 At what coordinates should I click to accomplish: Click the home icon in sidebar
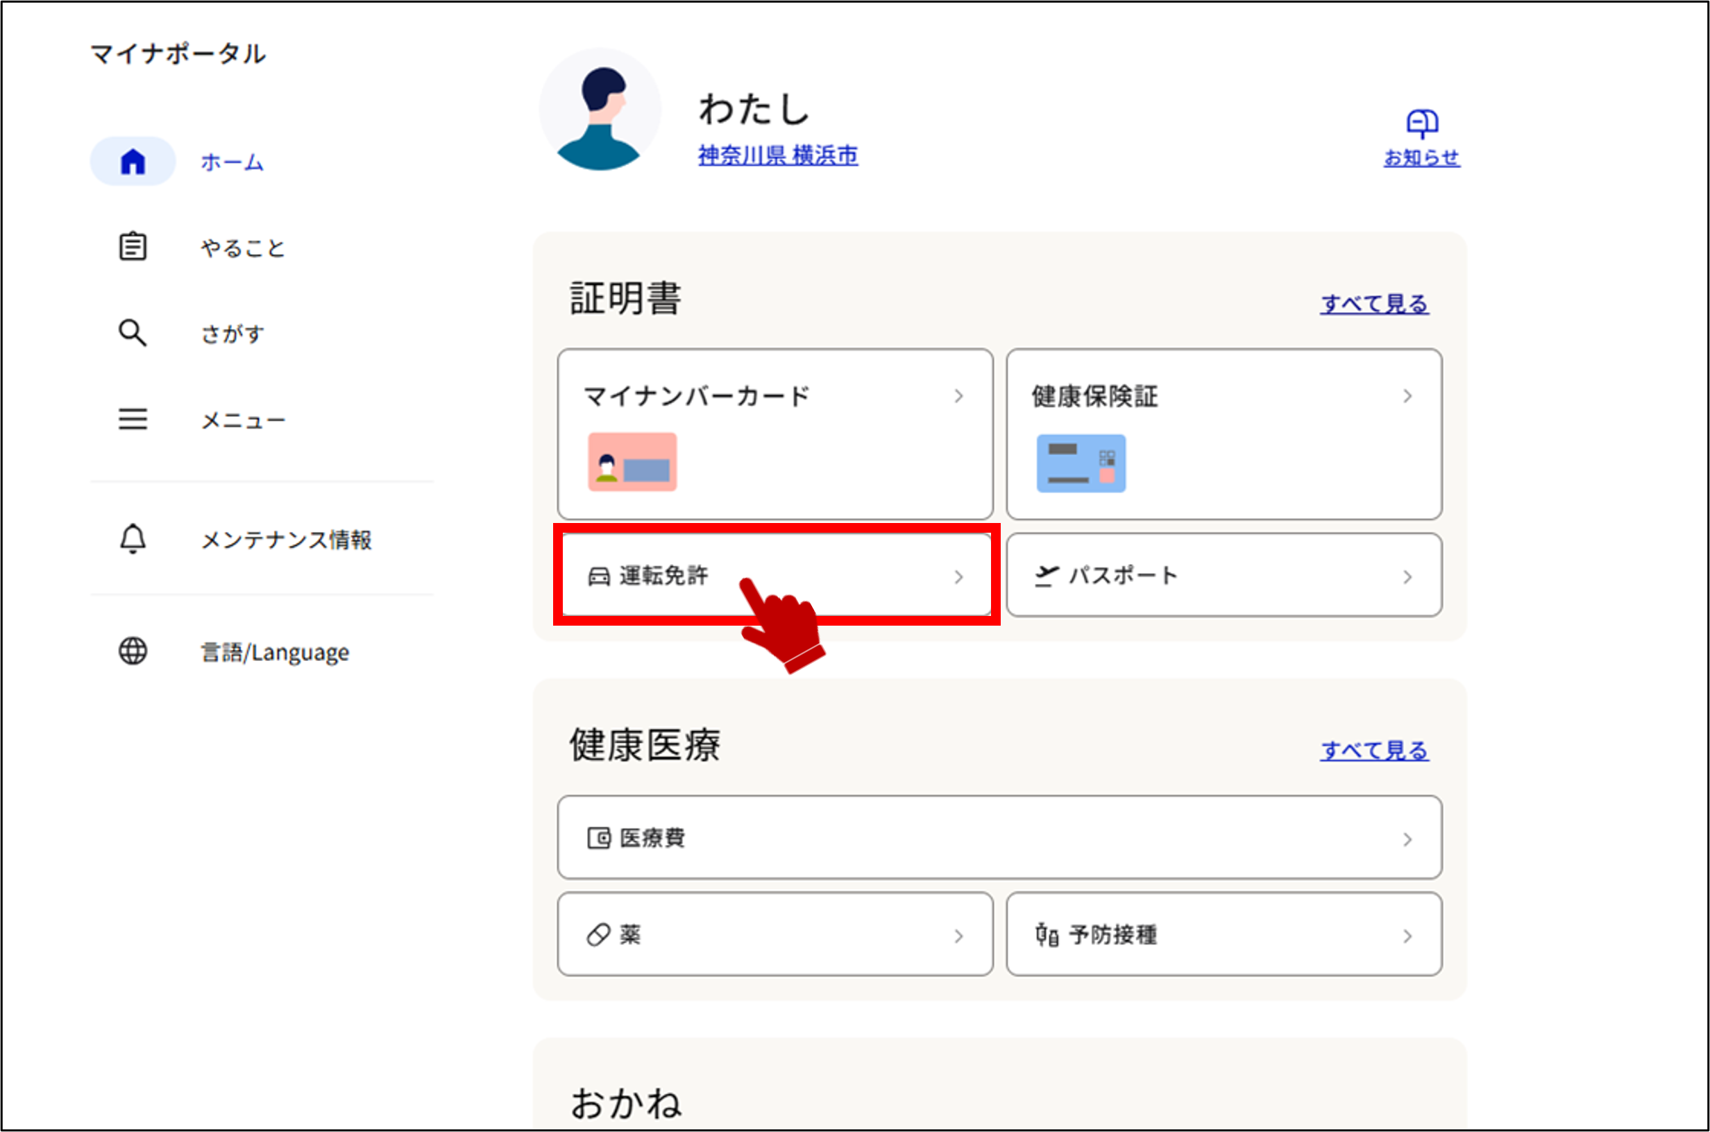coord(133,161)
